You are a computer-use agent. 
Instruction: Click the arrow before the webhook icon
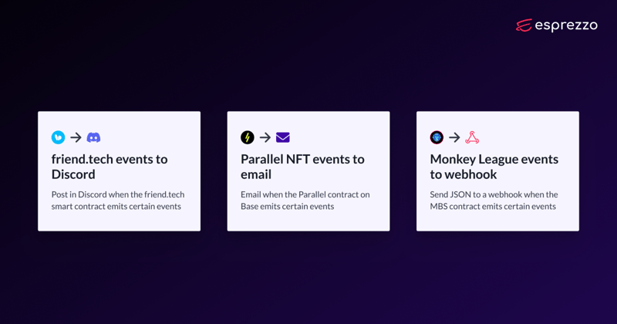(x=454, y=137)
